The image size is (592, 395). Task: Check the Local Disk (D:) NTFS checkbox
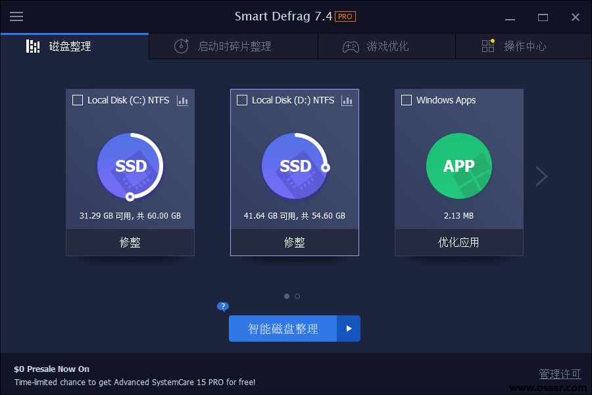pyautogui.click(x=241, y=100)
